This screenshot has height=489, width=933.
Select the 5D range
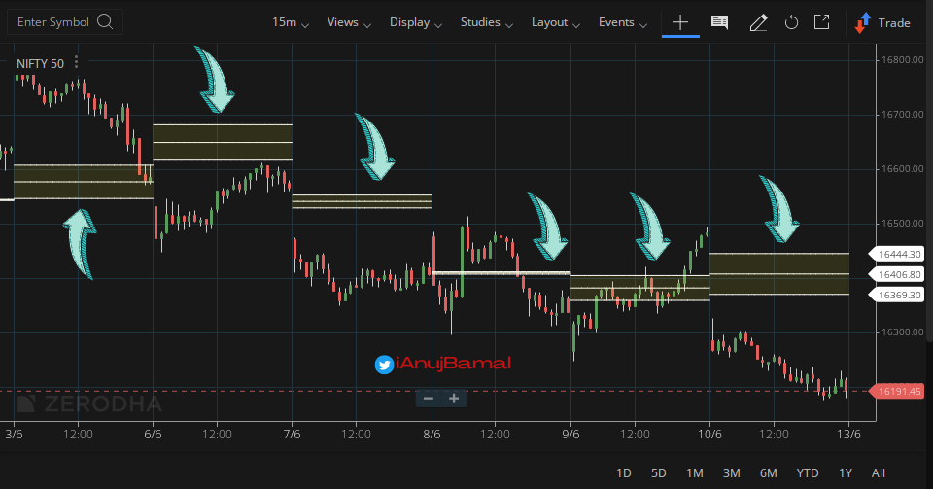click(658, 472)
